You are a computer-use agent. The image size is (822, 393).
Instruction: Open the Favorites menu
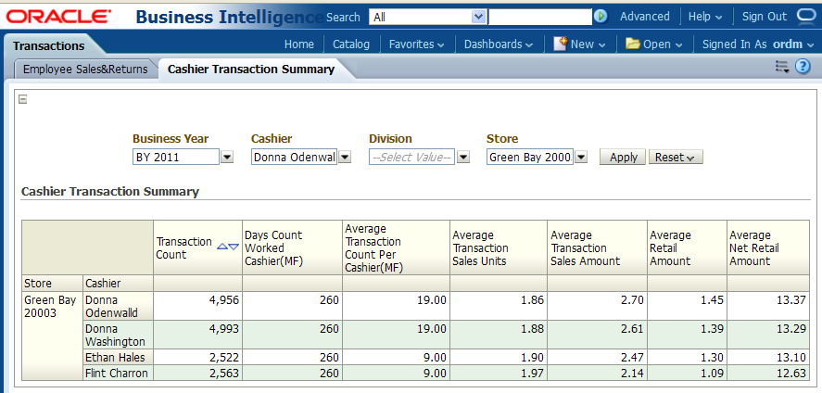(416, 44)
